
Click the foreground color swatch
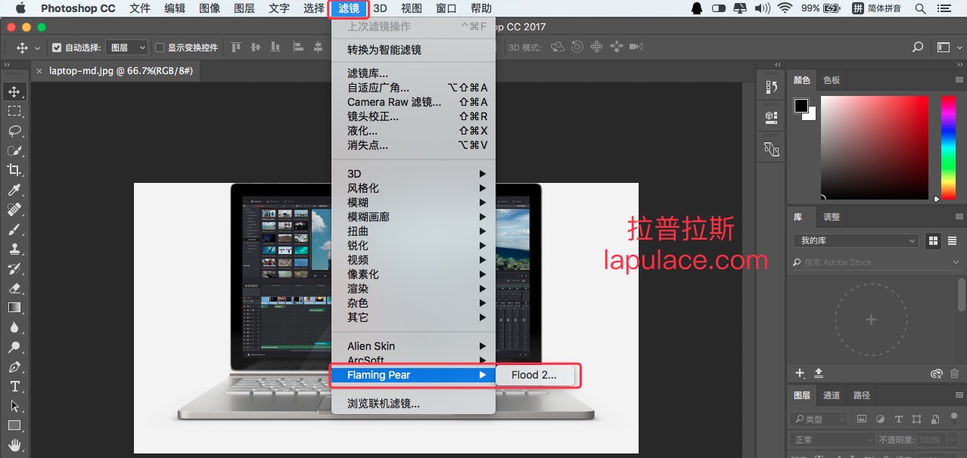point(801,106)
